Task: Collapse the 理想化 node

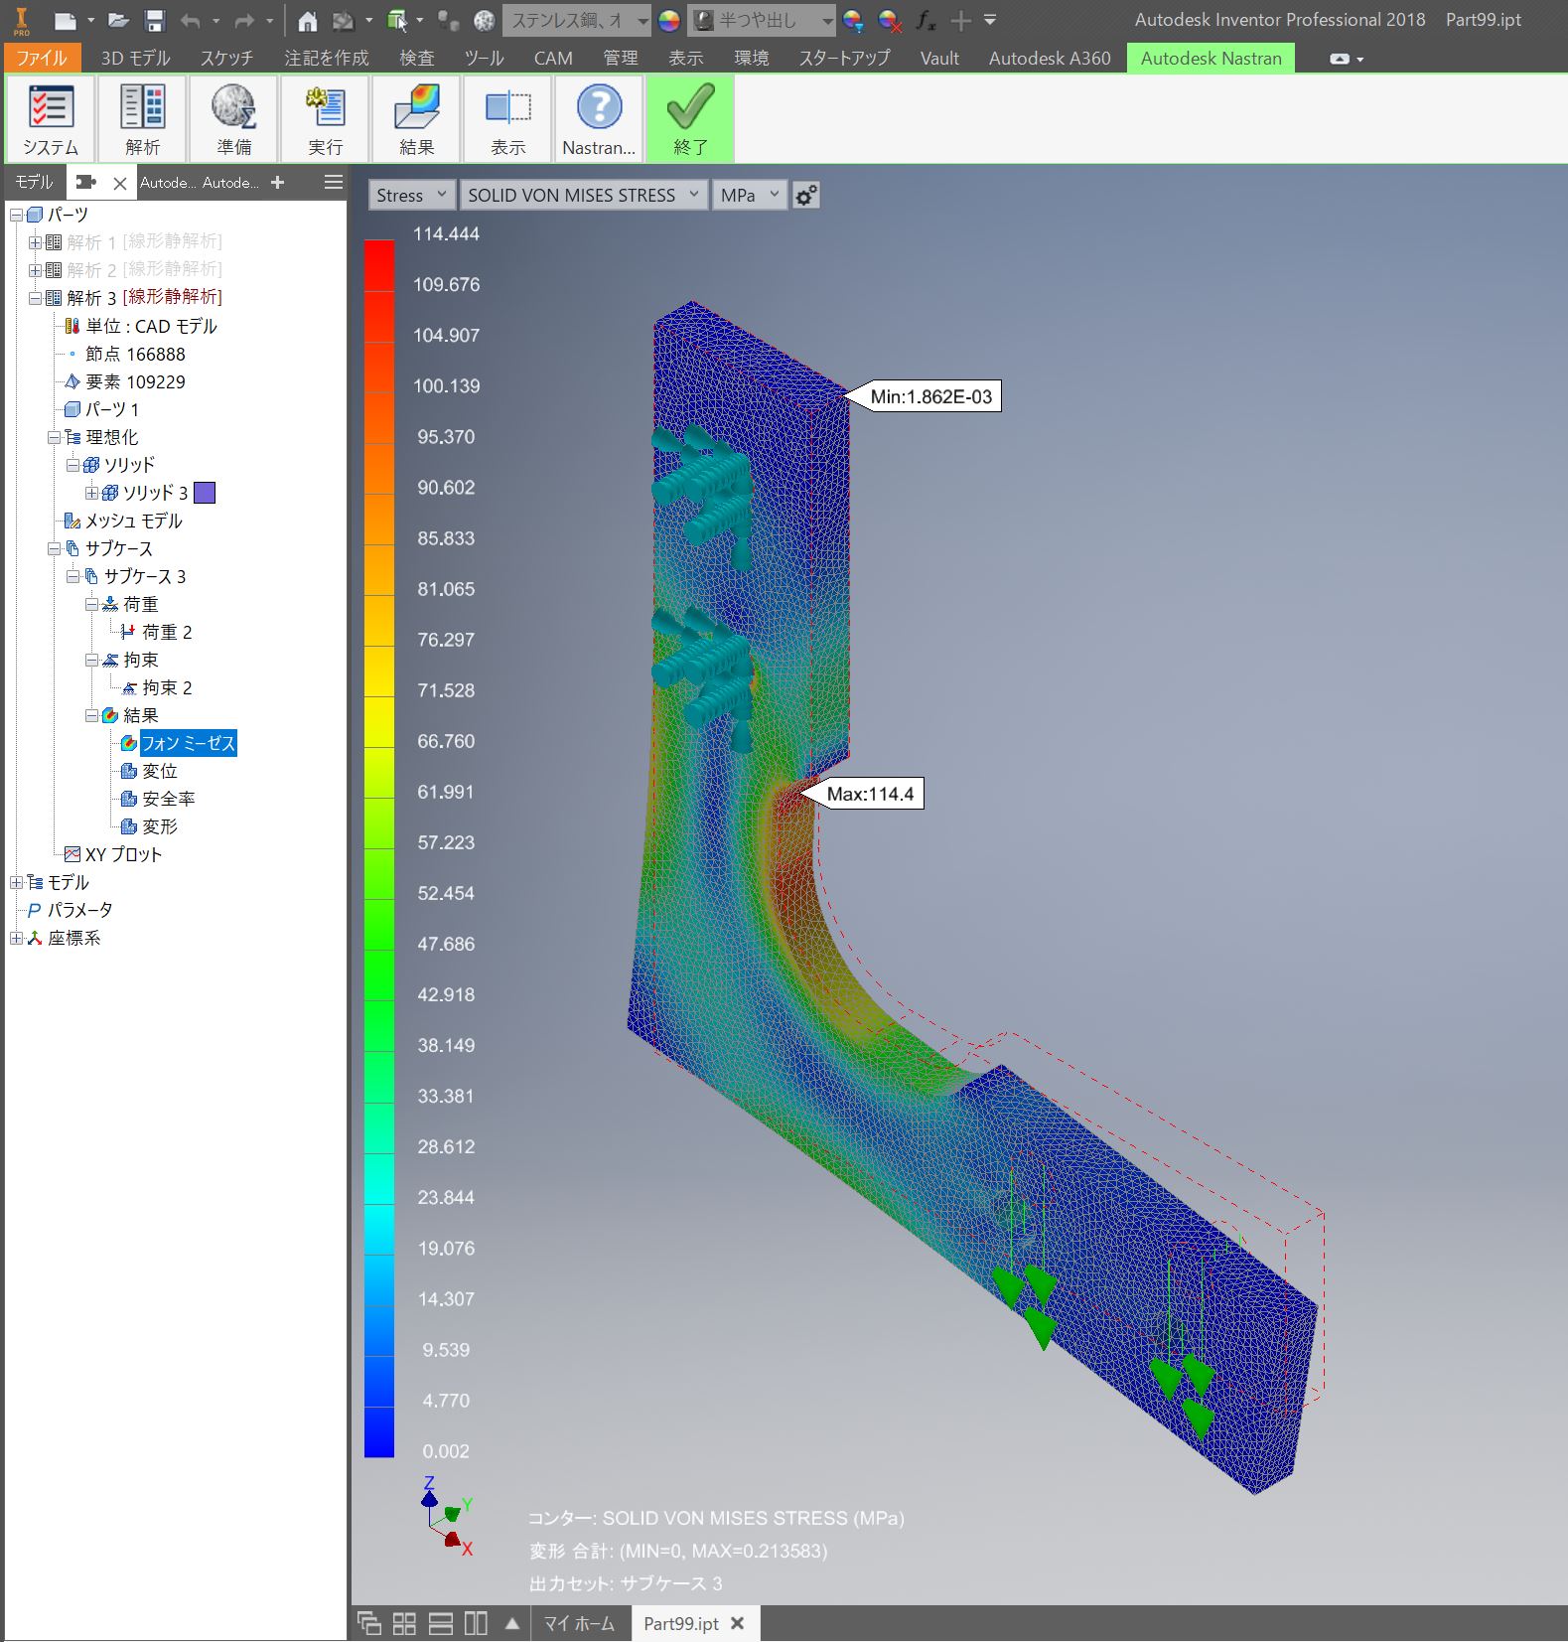Action: [x=54, y=437]
